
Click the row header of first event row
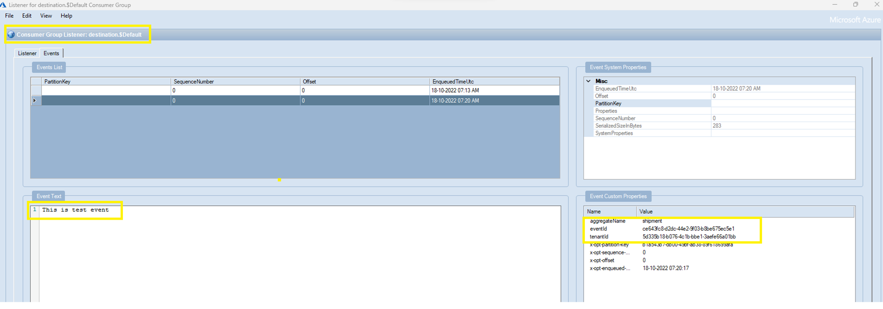coord(36,90)
